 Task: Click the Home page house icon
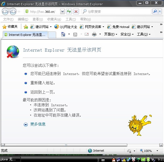[63, 34]
